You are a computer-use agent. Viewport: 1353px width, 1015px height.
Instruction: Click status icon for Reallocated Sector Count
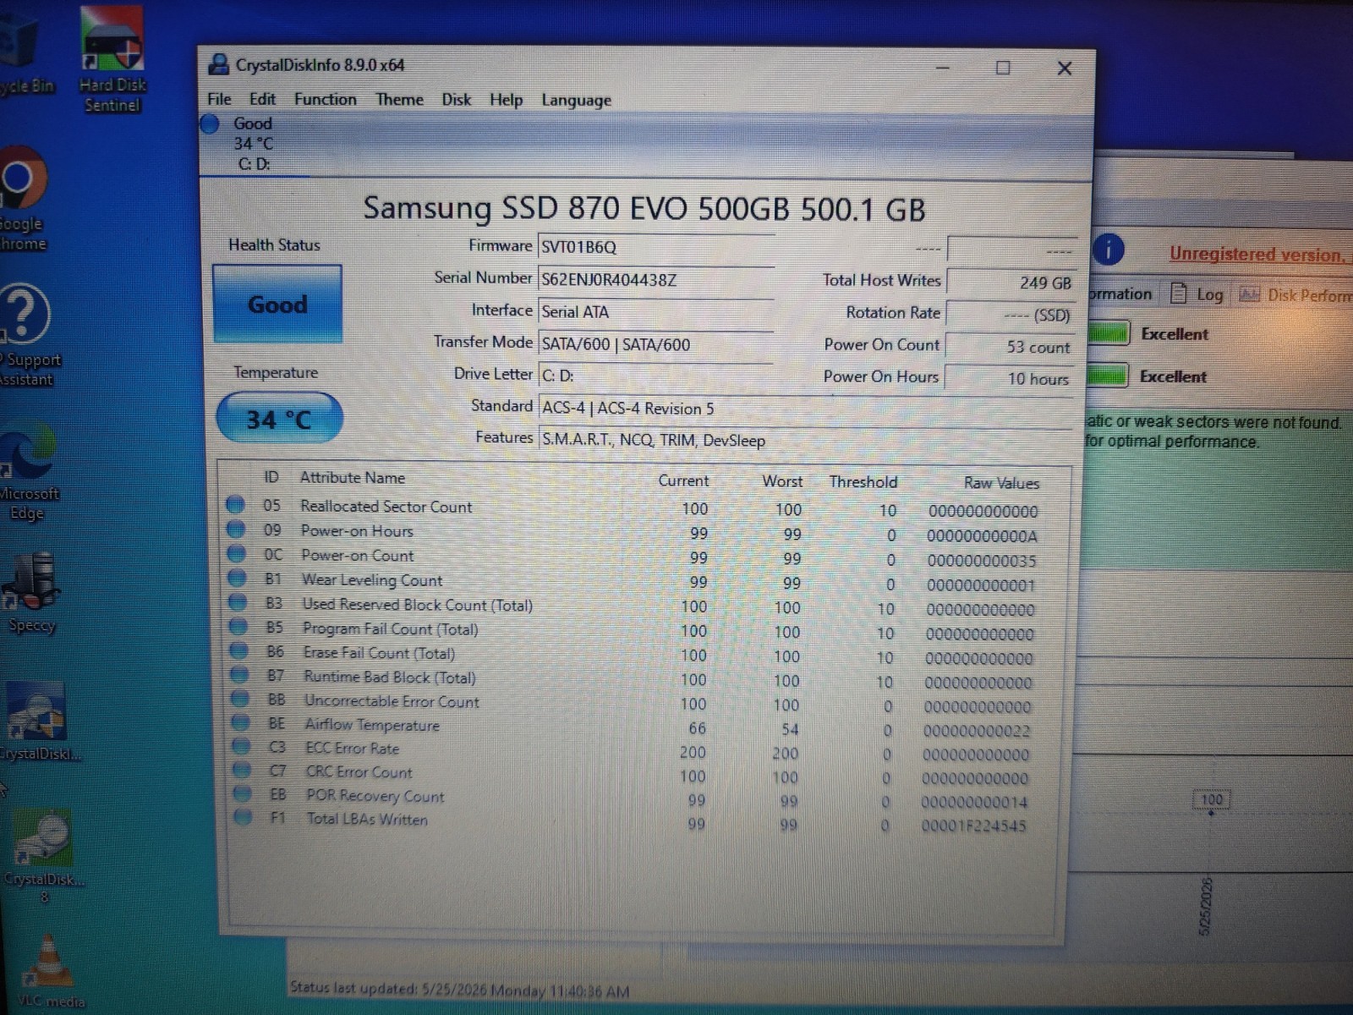[235, 505]
